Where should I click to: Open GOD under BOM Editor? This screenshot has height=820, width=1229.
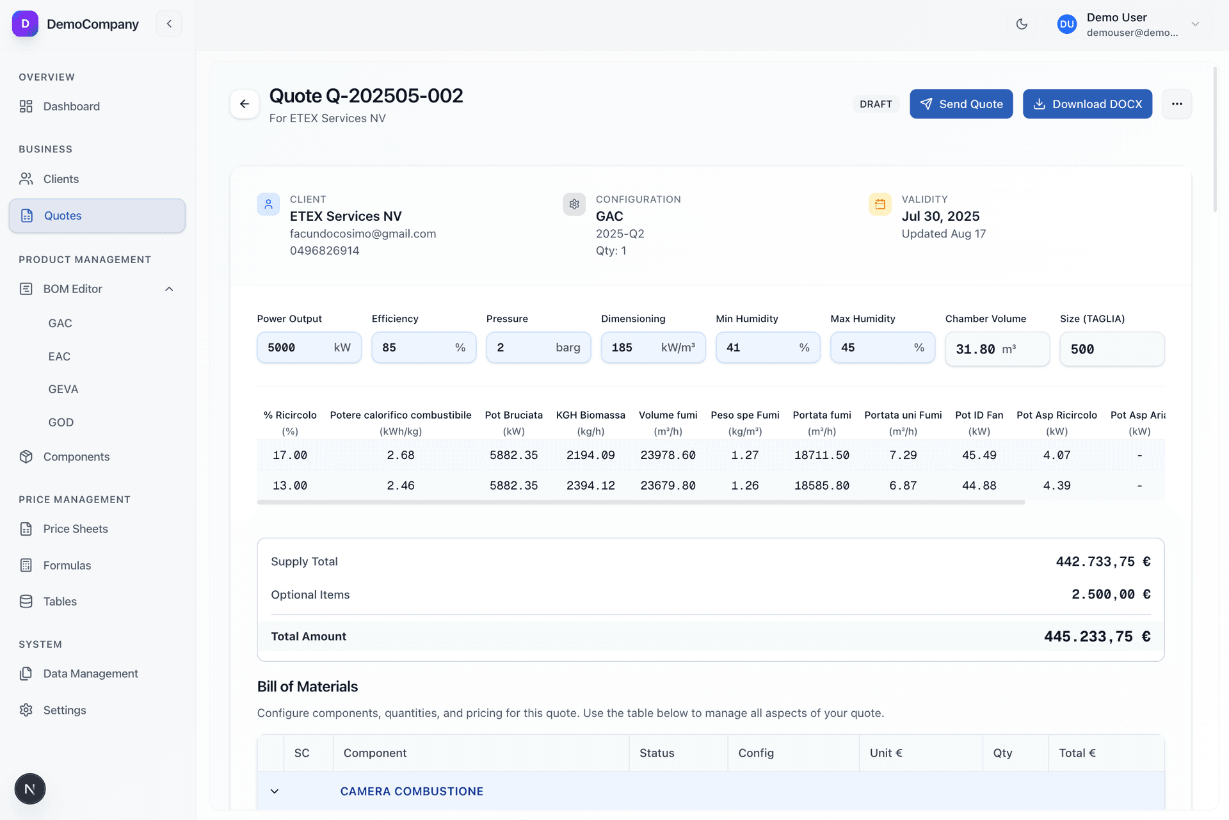click(61, 422)
